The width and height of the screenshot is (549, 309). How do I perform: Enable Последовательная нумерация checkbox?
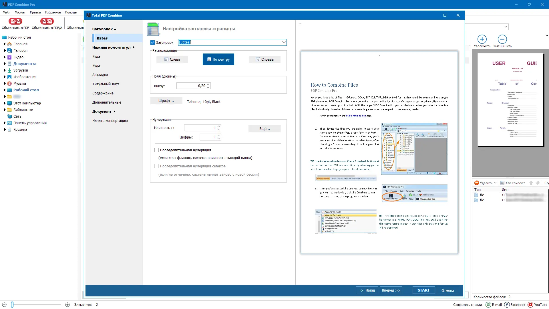[156, 150]
